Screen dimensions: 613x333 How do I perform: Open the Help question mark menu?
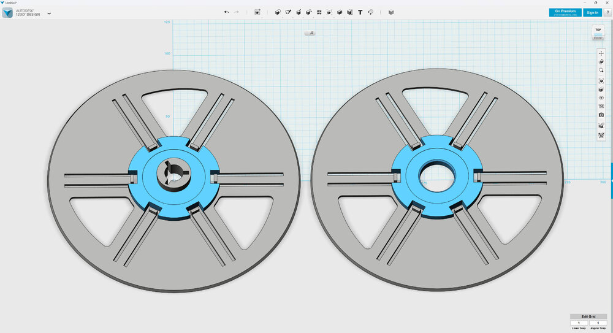[607, 12]
